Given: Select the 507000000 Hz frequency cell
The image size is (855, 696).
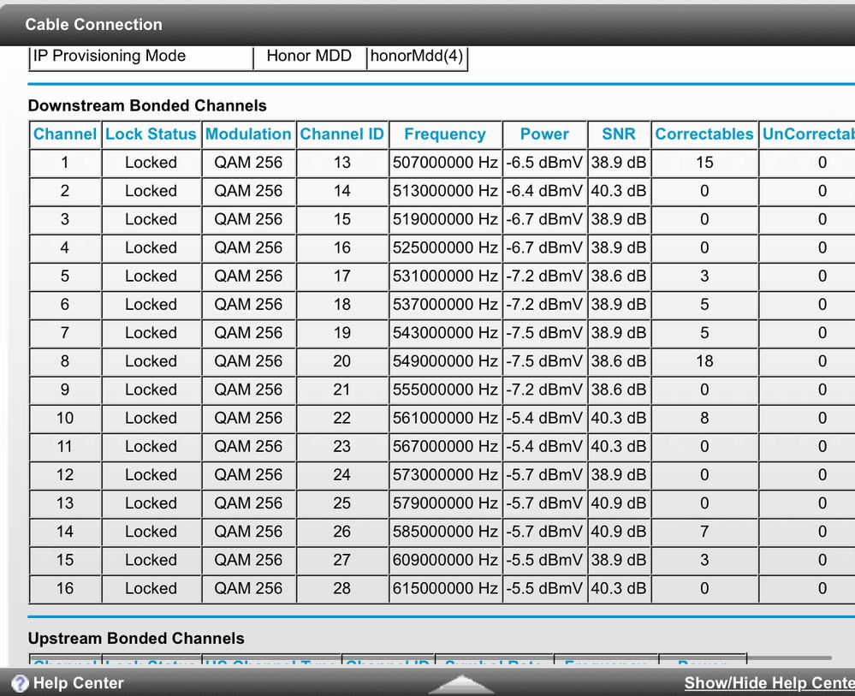Looking at the screenshot, I should coord(444,163).
